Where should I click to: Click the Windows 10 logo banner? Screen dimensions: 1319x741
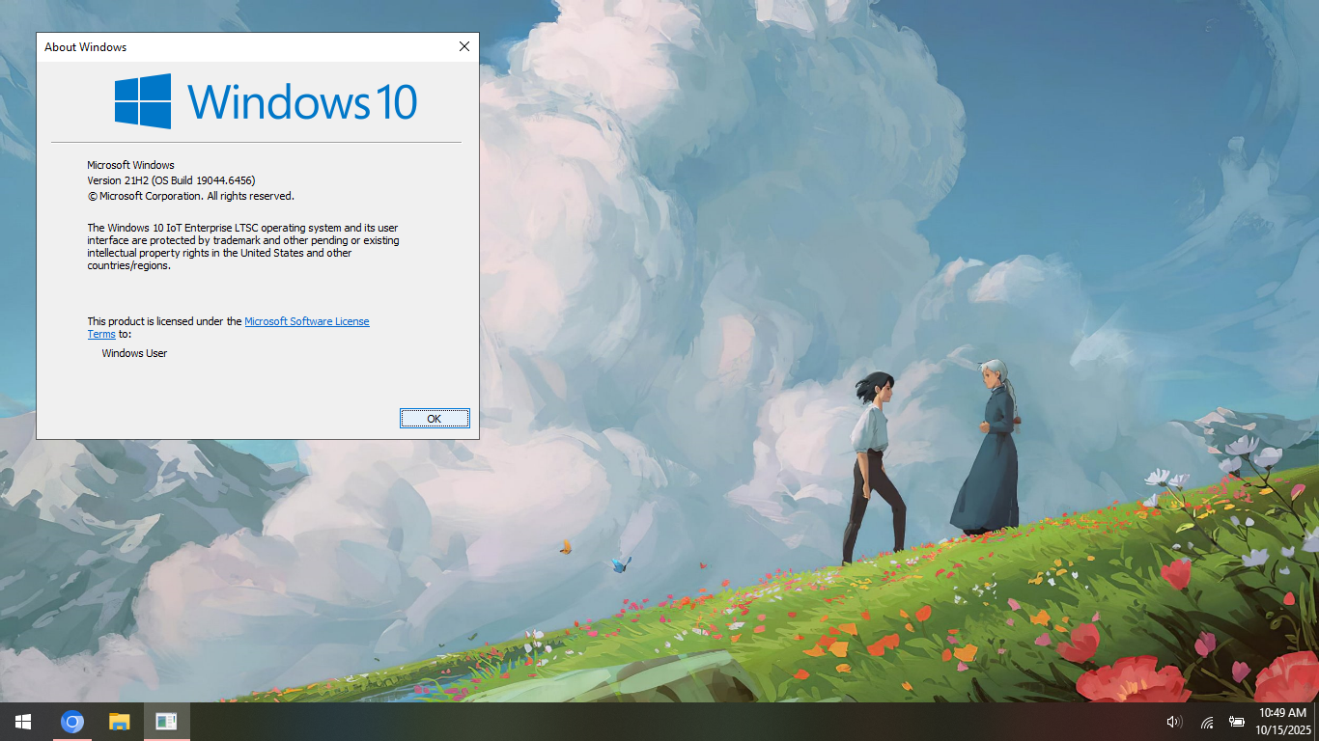pos(266,101)
